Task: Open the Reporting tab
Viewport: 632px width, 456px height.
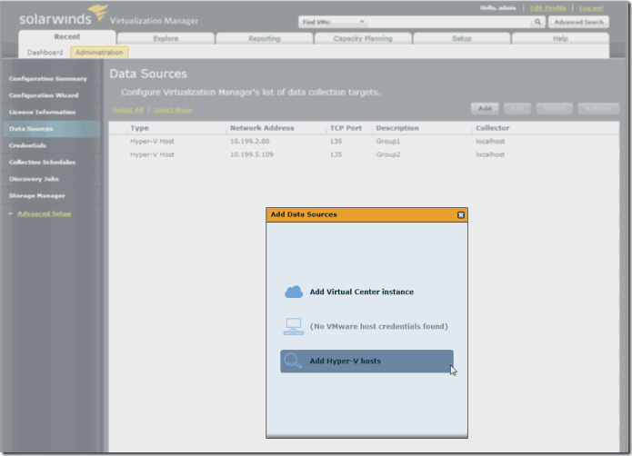Action: (x=265, y=39)
